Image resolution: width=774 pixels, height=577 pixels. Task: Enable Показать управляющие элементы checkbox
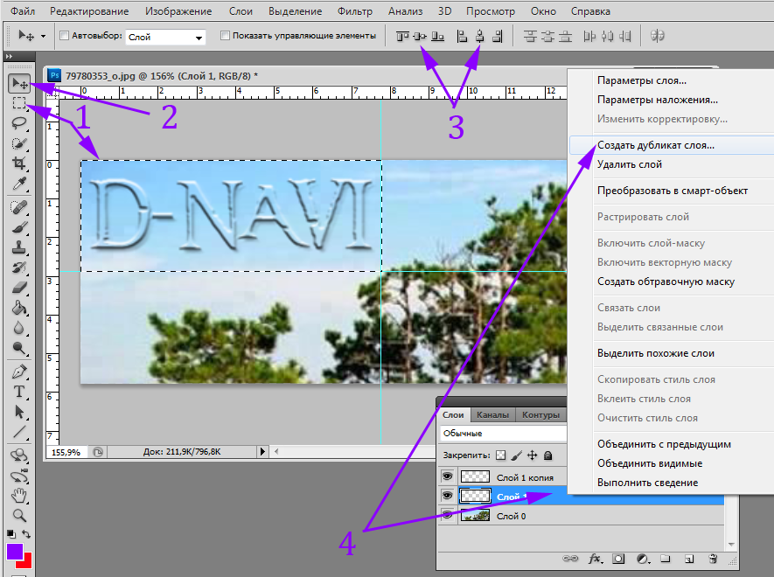pyautogui.click(x=225, y=36)
